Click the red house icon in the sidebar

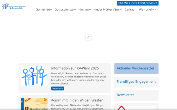(x=122, y=108)
